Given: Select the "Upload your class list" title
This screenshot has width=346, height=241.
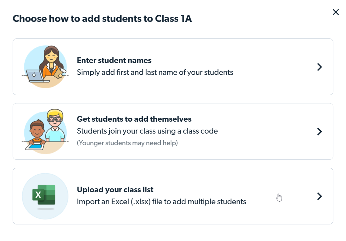Looking at the screenshot, I should click(x=115, y=190).
